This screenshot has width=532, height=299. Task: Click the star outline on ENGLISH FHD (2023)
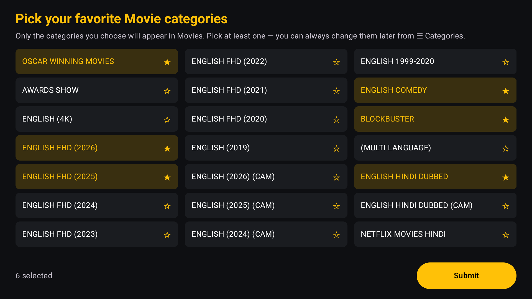[x=167, y=235]
